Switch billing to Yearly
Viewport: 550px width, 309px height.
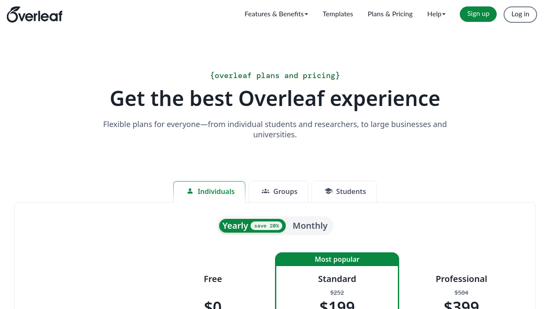pos(235,226)
